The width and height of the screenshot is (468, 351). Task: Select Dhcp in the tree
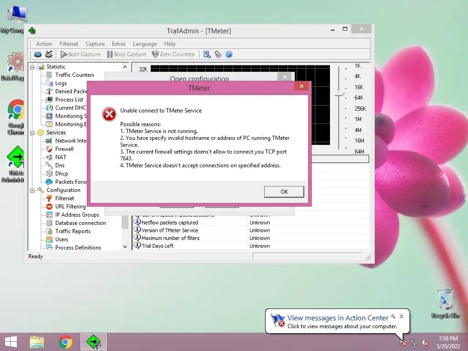click(62, 174)
